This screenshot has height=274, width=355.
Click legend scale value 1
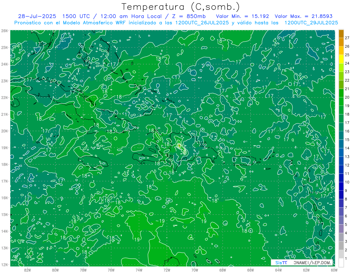346,258
